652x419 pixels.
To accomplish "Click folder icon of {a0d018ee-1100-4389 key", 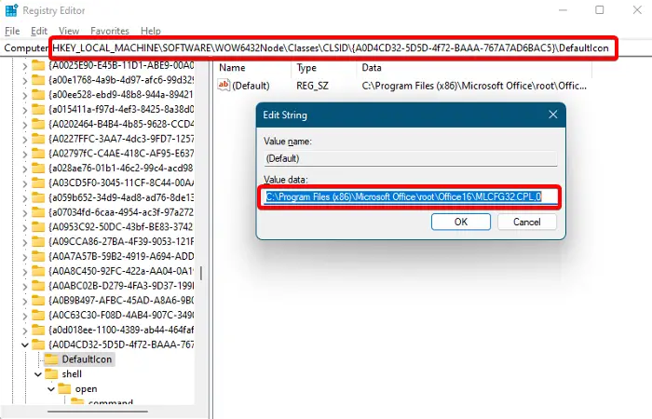I will coord(38,330).
